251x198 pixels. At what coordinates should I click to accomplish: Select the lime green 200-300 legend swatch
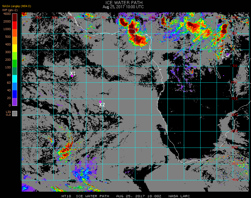[15, 56]
